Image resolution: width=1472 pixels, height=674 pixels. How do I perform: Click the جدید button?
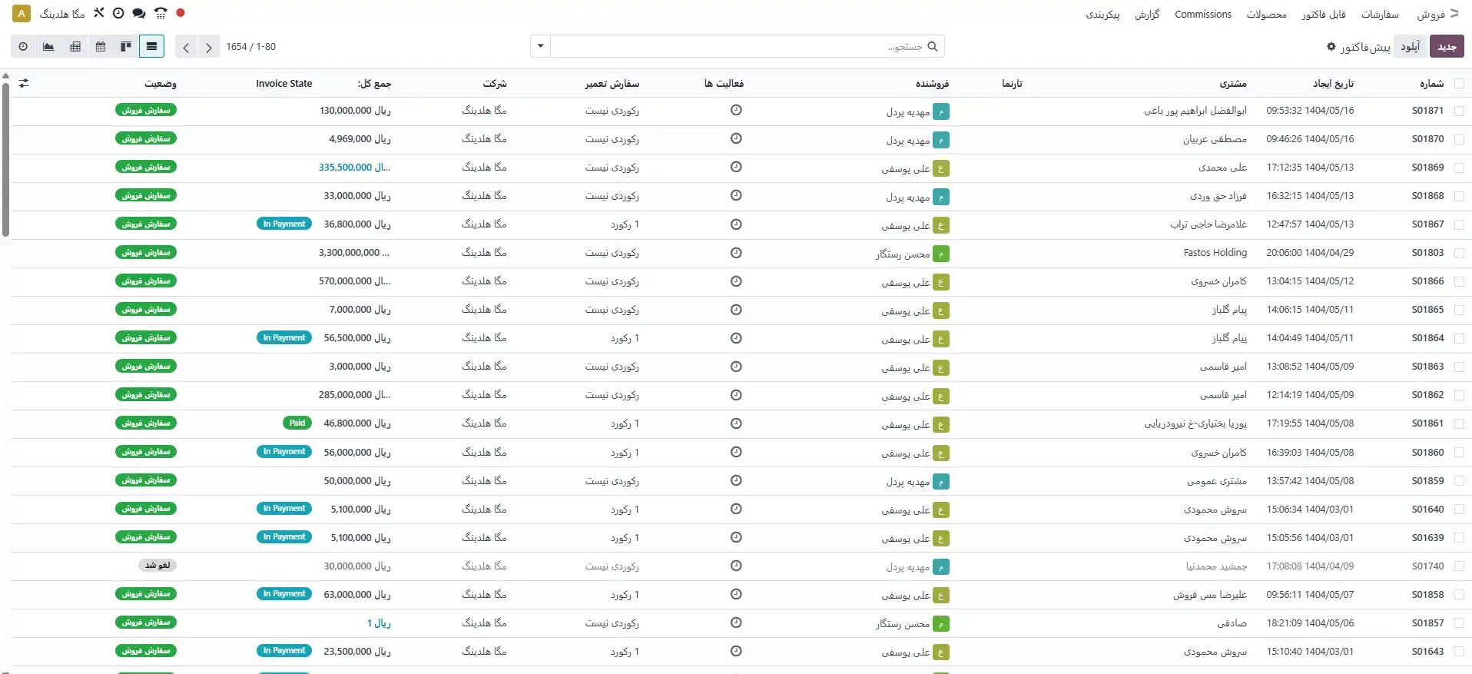[x=1447, y=47]
